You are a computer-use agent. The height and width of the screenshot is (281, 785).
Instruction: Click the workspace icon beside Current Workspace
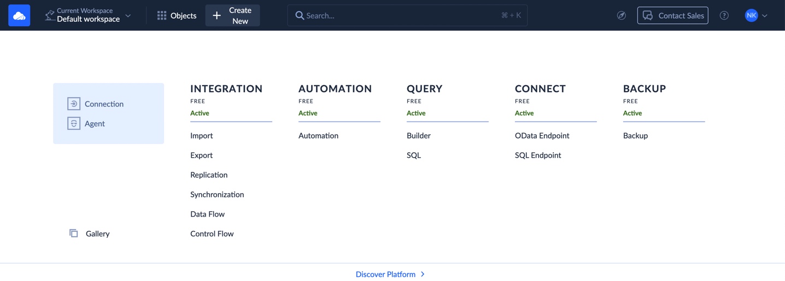point(50,15)
